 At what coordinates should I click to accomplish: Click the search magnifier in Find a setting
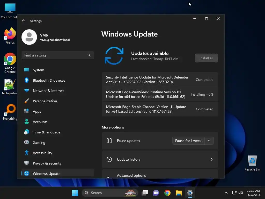click(x=89, y=55)
